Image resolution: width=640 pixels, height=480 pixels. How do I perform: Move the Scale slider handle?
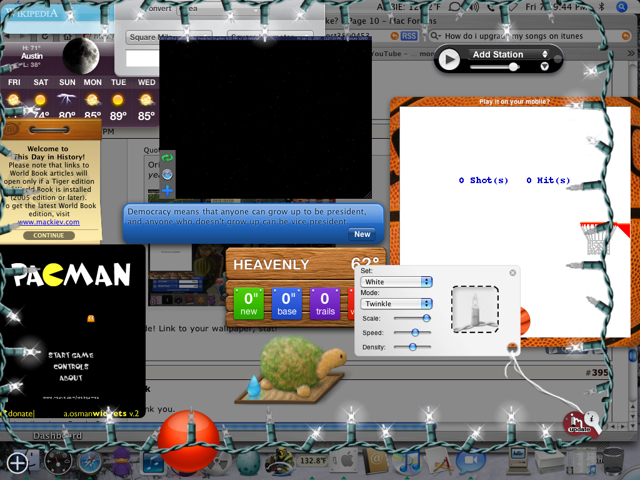click(426, 318)
